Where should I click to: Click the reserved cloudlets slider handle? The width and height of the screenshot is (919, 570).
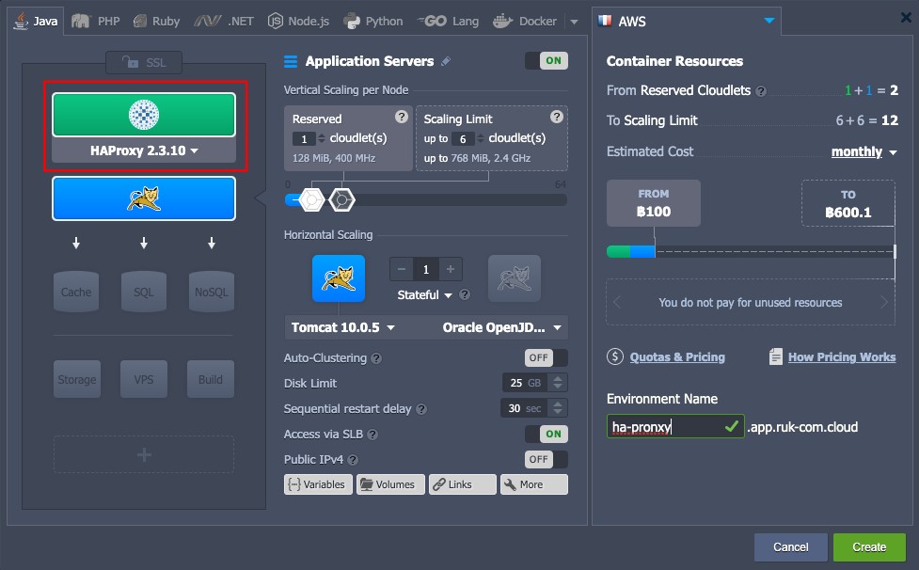tap(311, 200)
